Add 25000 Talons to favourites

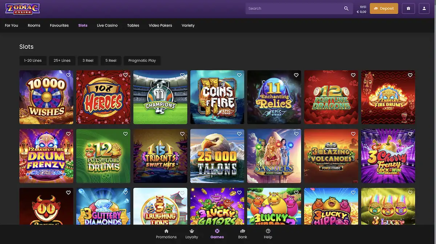(239, 134)
